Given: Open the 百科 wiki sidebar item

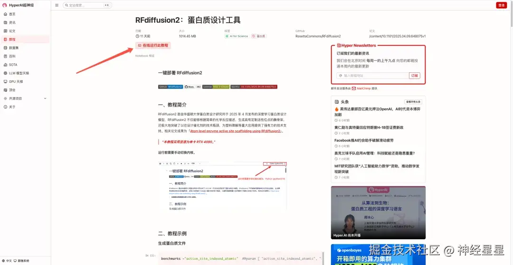Looking at the screenshot, I should pos(25,56).
